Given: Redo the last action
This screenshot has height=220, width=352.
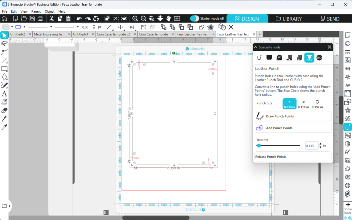Looking at the screenshot, I should (x=88, y=18).
